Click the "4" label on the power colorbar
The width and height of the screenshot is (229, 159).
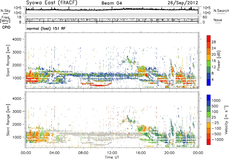tap(212, 80)
